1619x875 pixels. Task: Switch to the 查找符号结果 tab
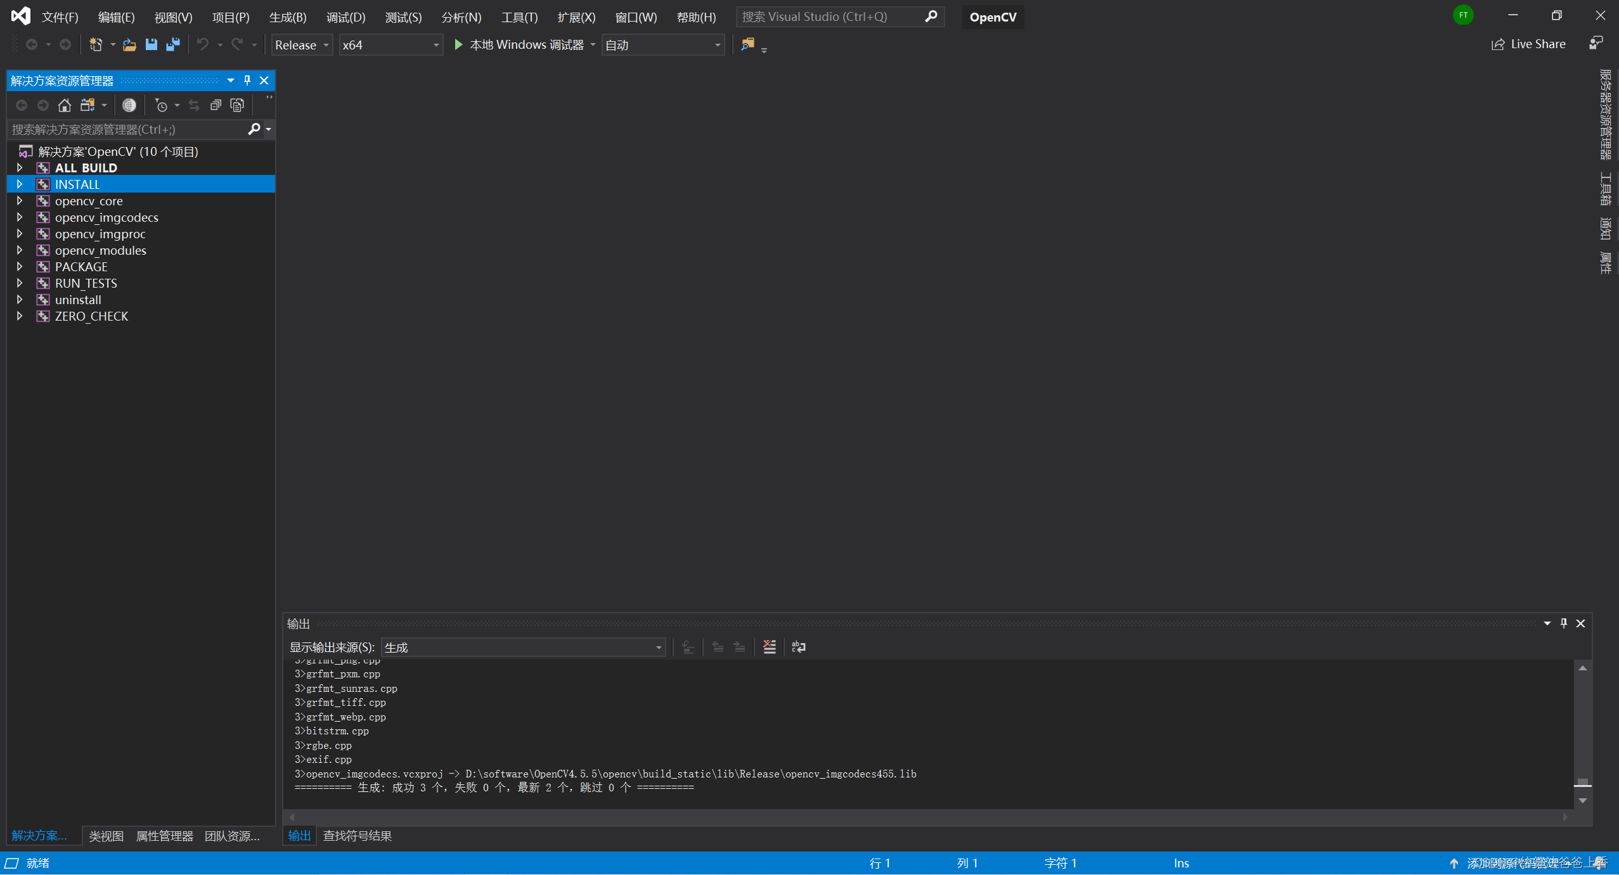coord(358,836)
